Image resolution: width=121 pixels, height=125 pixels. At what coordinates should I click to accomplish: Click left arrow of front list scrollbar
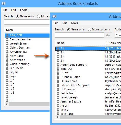tap(58, 117)
